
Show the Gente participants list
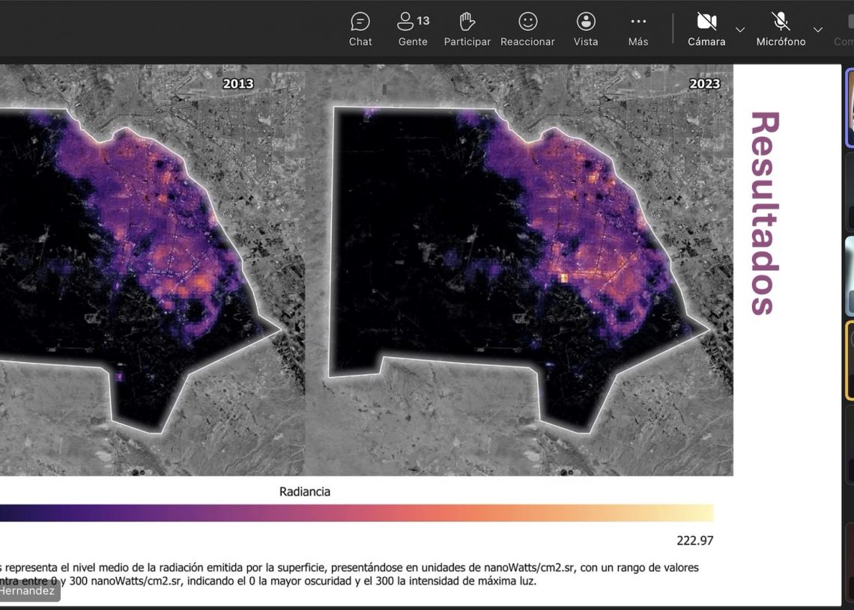413,29
